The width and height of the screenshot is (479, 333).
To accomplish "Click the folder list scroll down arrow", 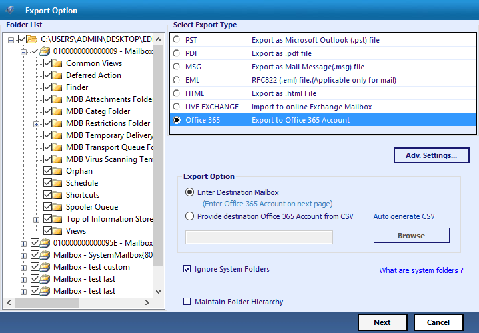I will coord(159,292).
